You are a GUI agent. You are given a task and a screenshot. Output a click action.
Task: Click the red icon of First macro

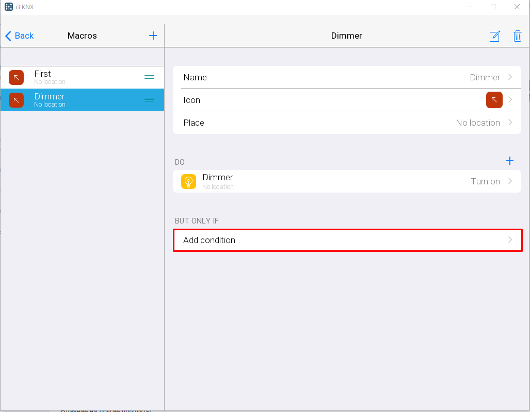click(x=17, y=77)
